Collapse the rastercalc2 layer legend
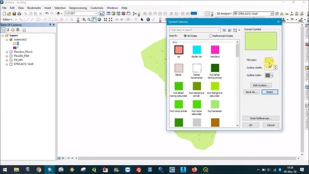309x174 pixels. click(7, 40)
